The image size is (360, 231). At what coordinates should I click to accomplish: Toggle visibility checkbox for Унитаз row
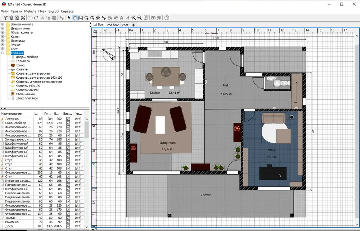68,218
